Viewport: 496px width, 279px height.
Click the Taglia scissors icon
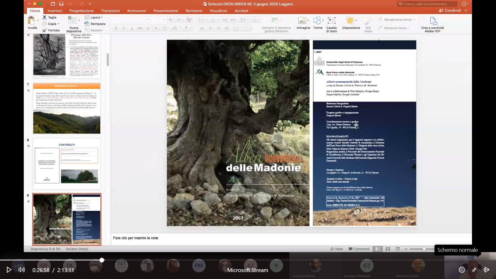click(x=45, y=17)
